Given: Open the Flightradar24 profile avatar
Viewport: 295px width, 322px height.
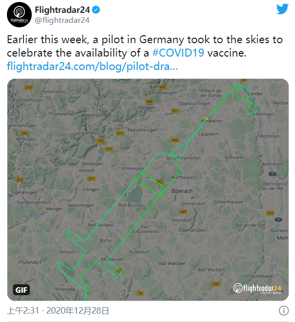Looking at the screenshot, I should coord(19,14).
